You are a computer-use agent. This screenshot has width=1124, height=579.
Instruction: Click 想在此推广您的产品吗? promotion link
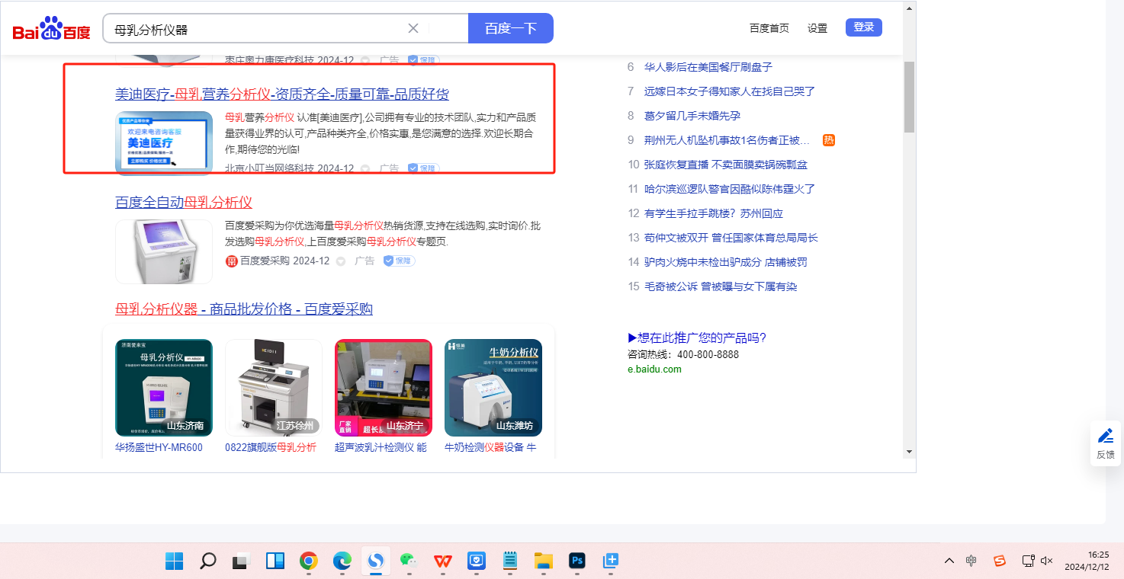coord(697,337)
